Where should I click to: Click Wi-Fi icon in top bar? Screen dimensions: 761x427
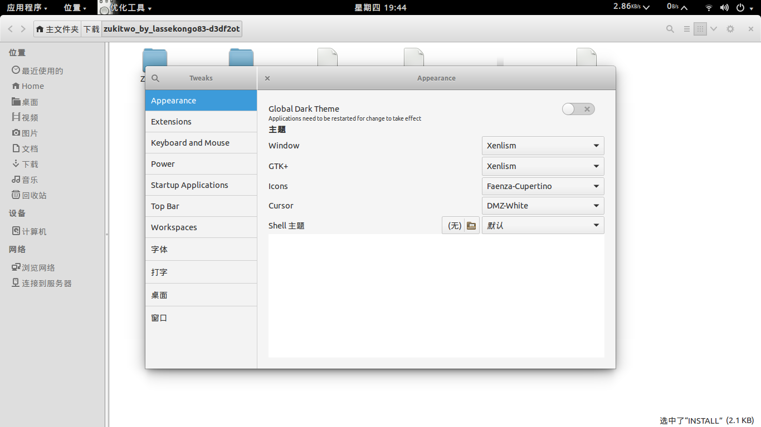click(709, 8)
